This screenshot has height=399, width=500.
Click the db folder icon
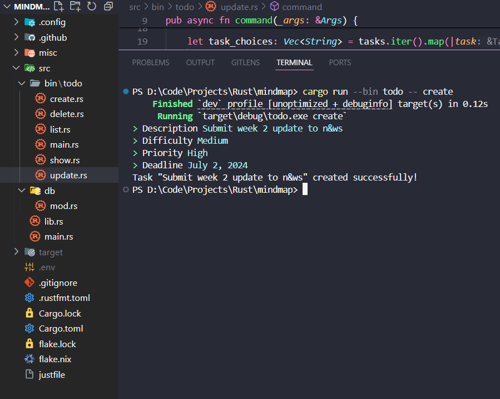(35, 191)
